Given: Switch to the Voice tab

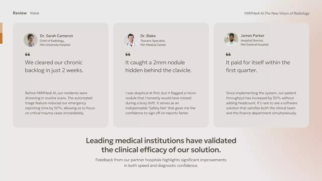Looking at the screenshot, I should (34, 13).
